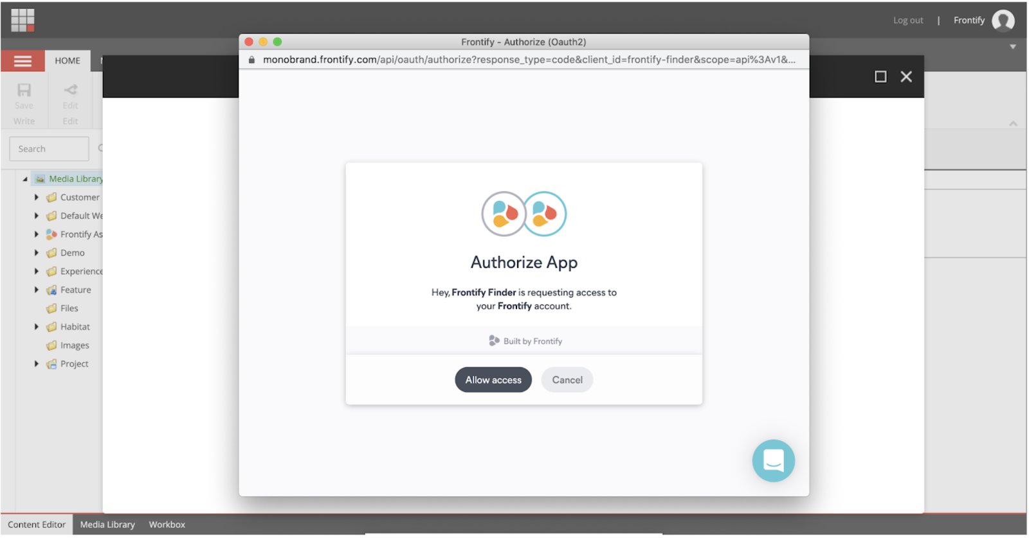Expand the Habitat folder
The height and width of the screenshot is (538, 1029).
click(x=37, y=327)
